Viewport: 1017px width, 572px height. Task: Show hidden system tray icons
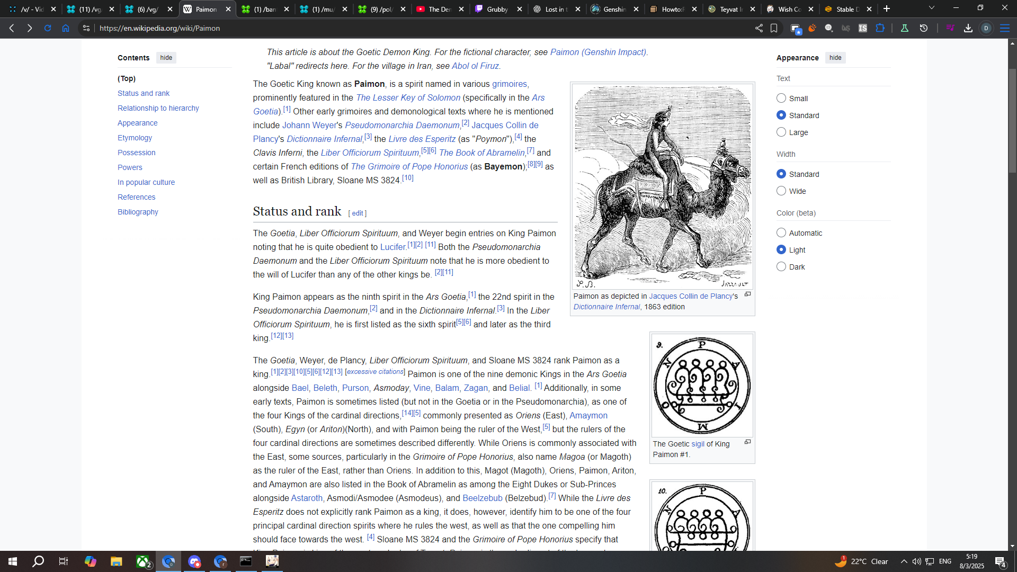click(904, 561)
